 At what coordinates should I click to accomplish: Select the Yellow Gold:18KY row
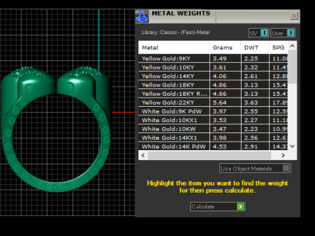[213, 85]
